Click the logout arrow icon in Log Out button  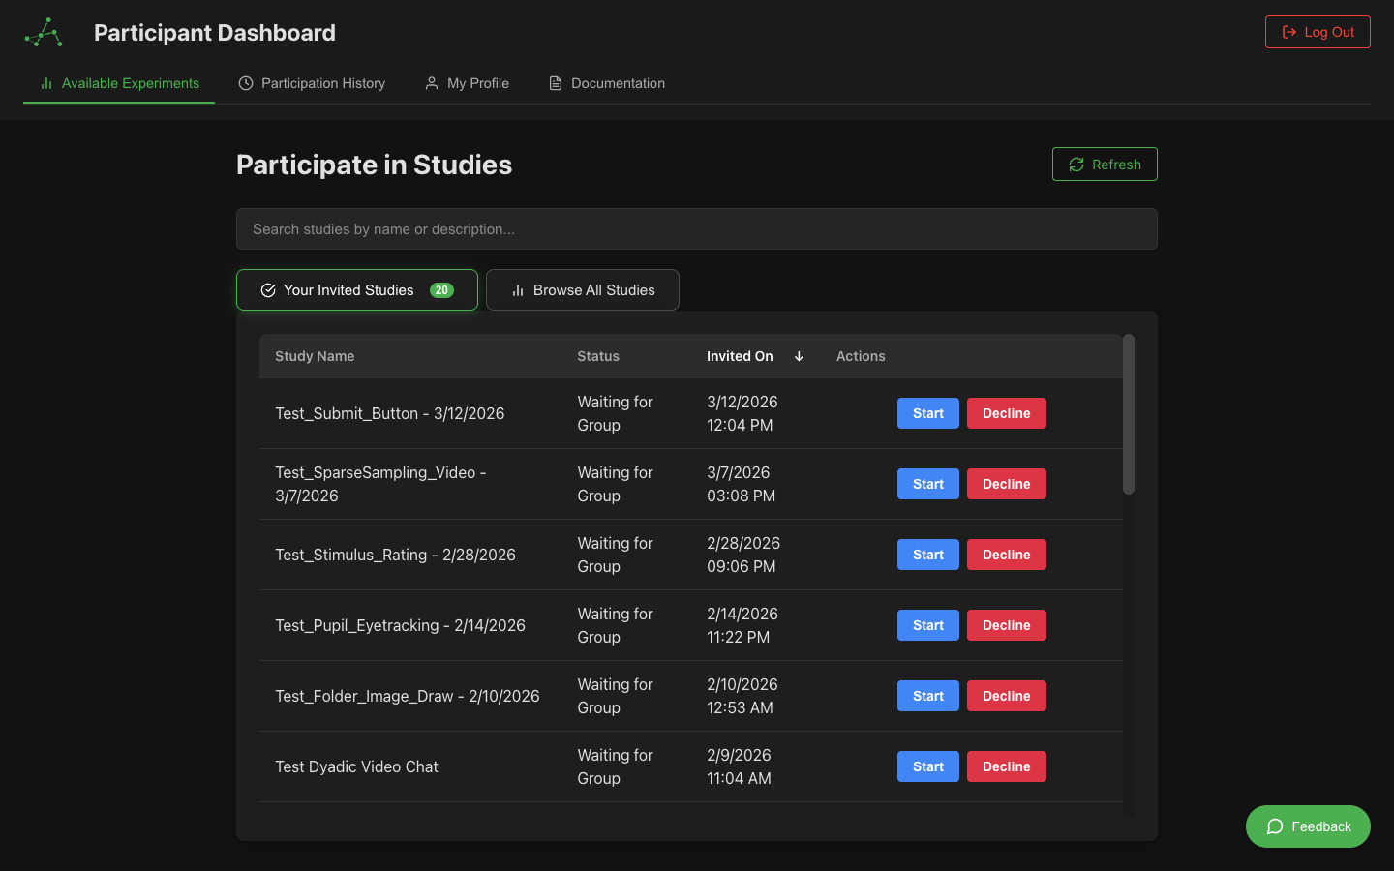pos(1288,31)
